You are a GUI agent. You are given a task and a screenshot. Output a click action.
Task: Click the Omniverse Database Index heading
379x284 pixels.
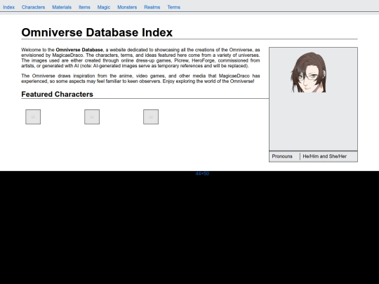coord(97,32)
